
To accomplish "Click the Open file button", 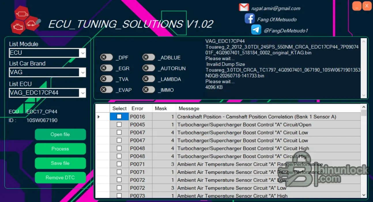I will coord(60,134).
